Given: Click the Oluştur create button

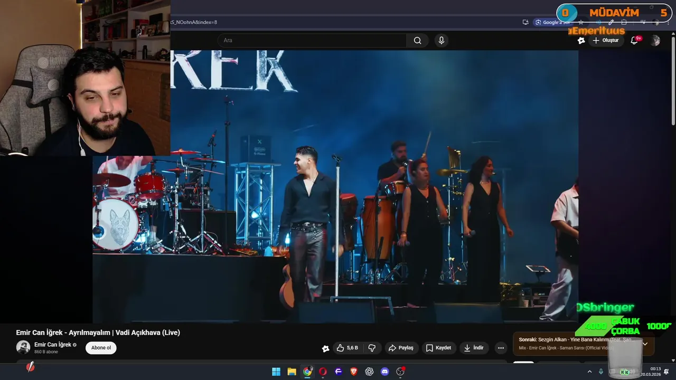Looking at the screenshot, I should pyautogui.click(x=605, y=41).
